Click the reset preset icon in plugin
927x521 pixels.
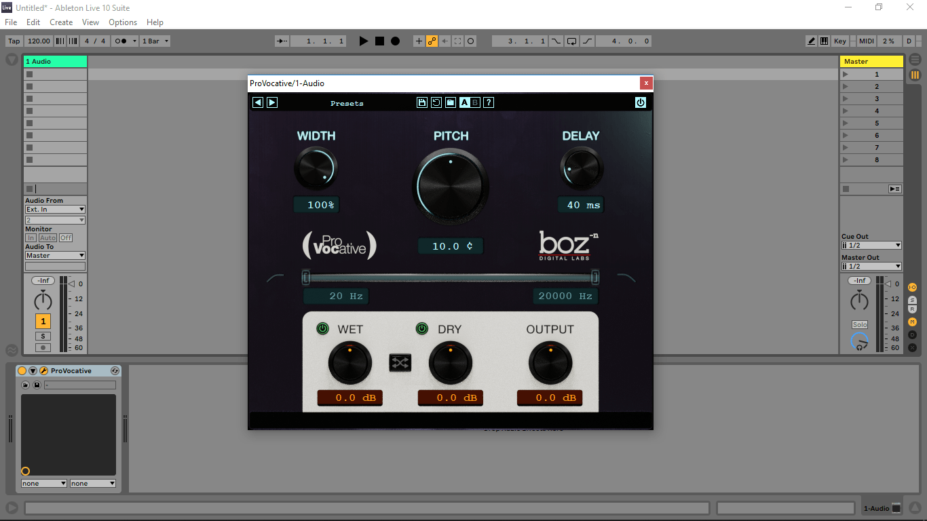click(436, 102)
